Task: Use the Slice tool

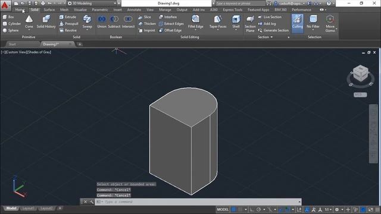Action: 145,17
